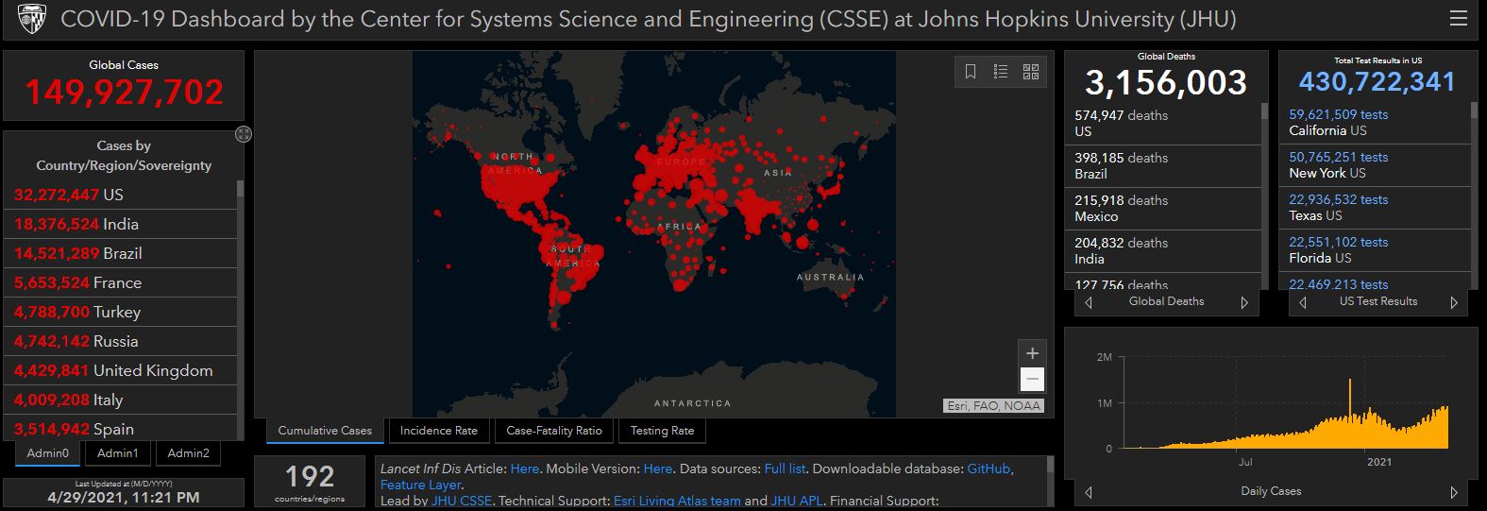
Task: Open the basemap gallery grid icon
Action: [x=1031, y=72]
